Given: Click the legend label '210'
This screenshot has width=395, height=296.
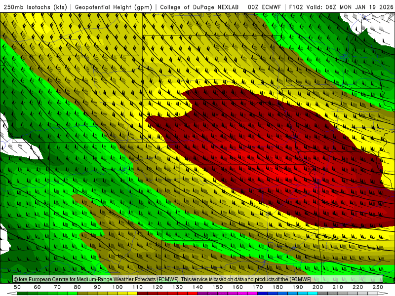Looking at the screenshot, I should point(338,287).
